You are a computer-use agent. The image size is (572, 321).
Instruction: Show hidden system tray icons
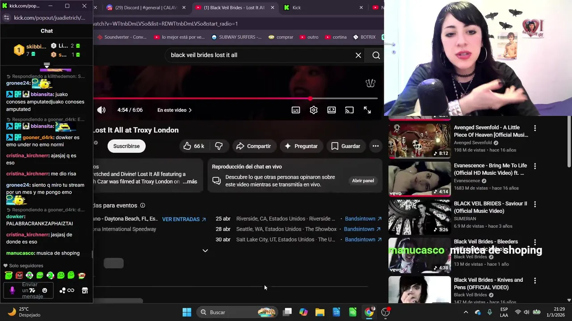click(466, 312)
